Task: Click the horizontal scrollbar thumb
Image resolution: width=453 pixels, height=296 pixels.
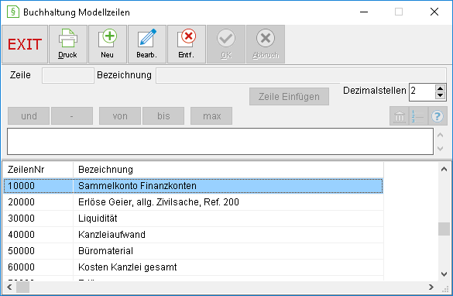Action: coord(22,287)
